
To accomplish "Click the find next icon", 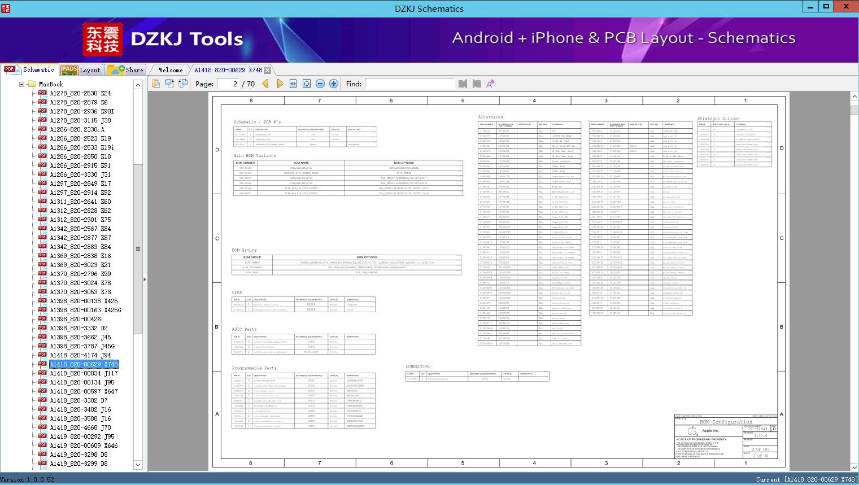I will click(477, 84).
